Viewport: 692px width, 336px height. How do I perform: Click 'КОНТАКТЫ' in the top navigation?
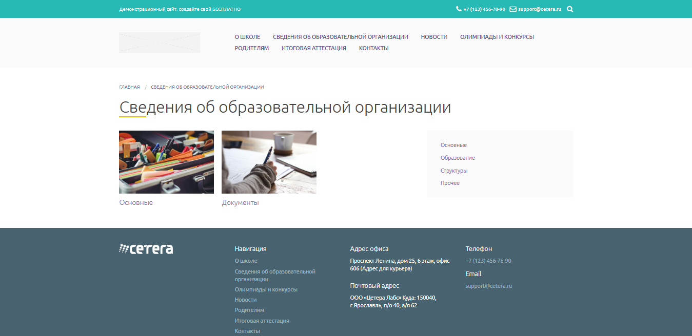click(x=374, y=48)
